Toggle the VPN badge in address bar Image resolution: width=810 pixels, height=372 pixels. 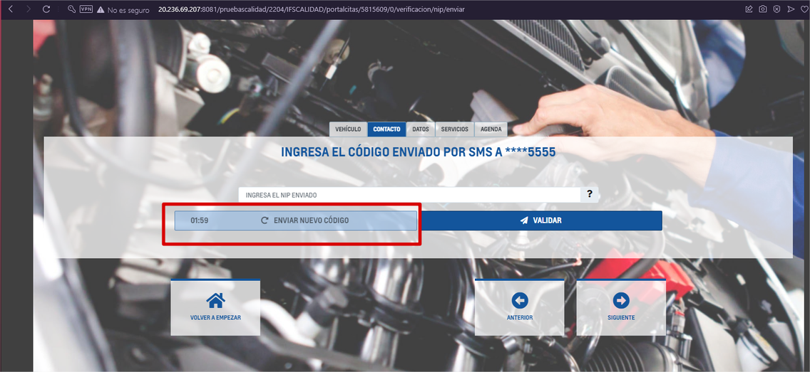pos(86,9)
